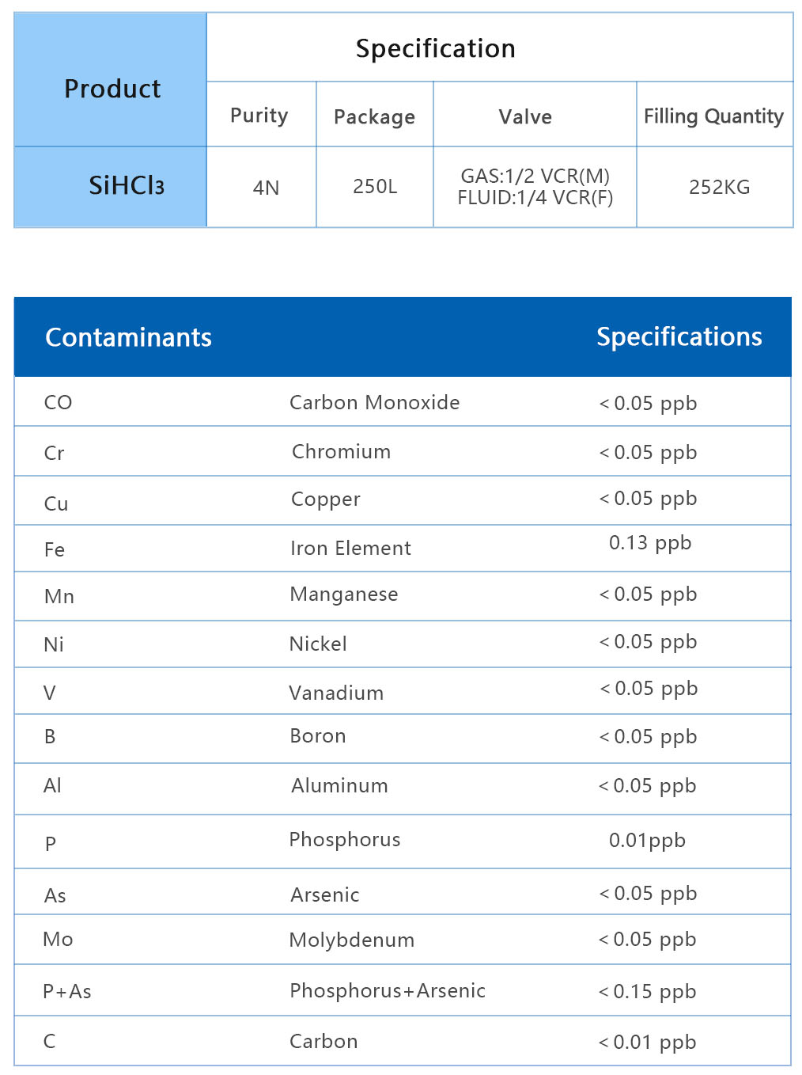Click the Filling Quantity column header
The width and height of the screenshot is (802, 1075).
coord(713,116)
